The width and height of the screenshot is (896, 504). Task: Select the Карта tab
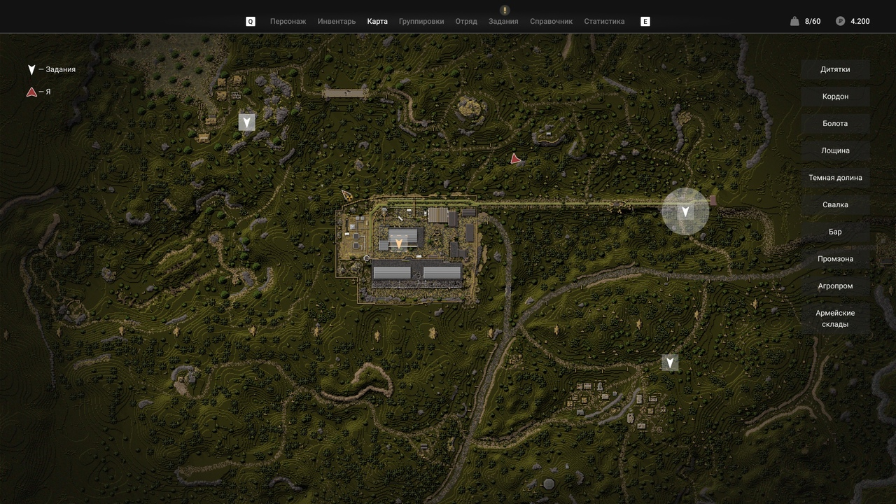pyautogui.click(x=377, y=21)
